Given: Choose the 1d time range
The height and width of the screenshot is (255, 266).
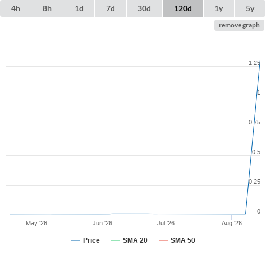Looking at the screenshot, I should pos(79,8).
